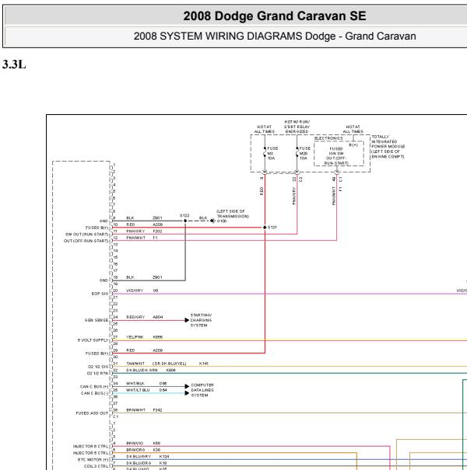Click 'A804' circuit code at pin 24

[x=158, y=317]
